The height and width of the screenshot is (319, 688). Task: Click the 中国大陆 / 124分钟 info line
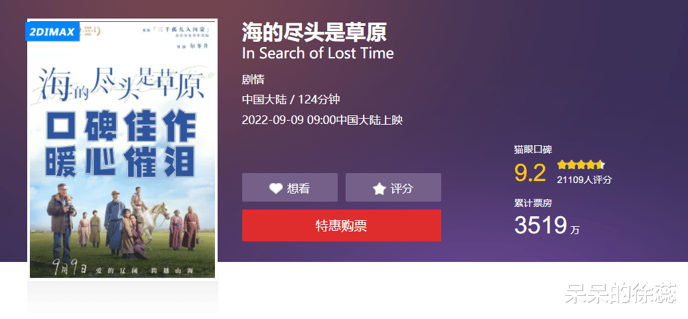(x=291, y=99)
